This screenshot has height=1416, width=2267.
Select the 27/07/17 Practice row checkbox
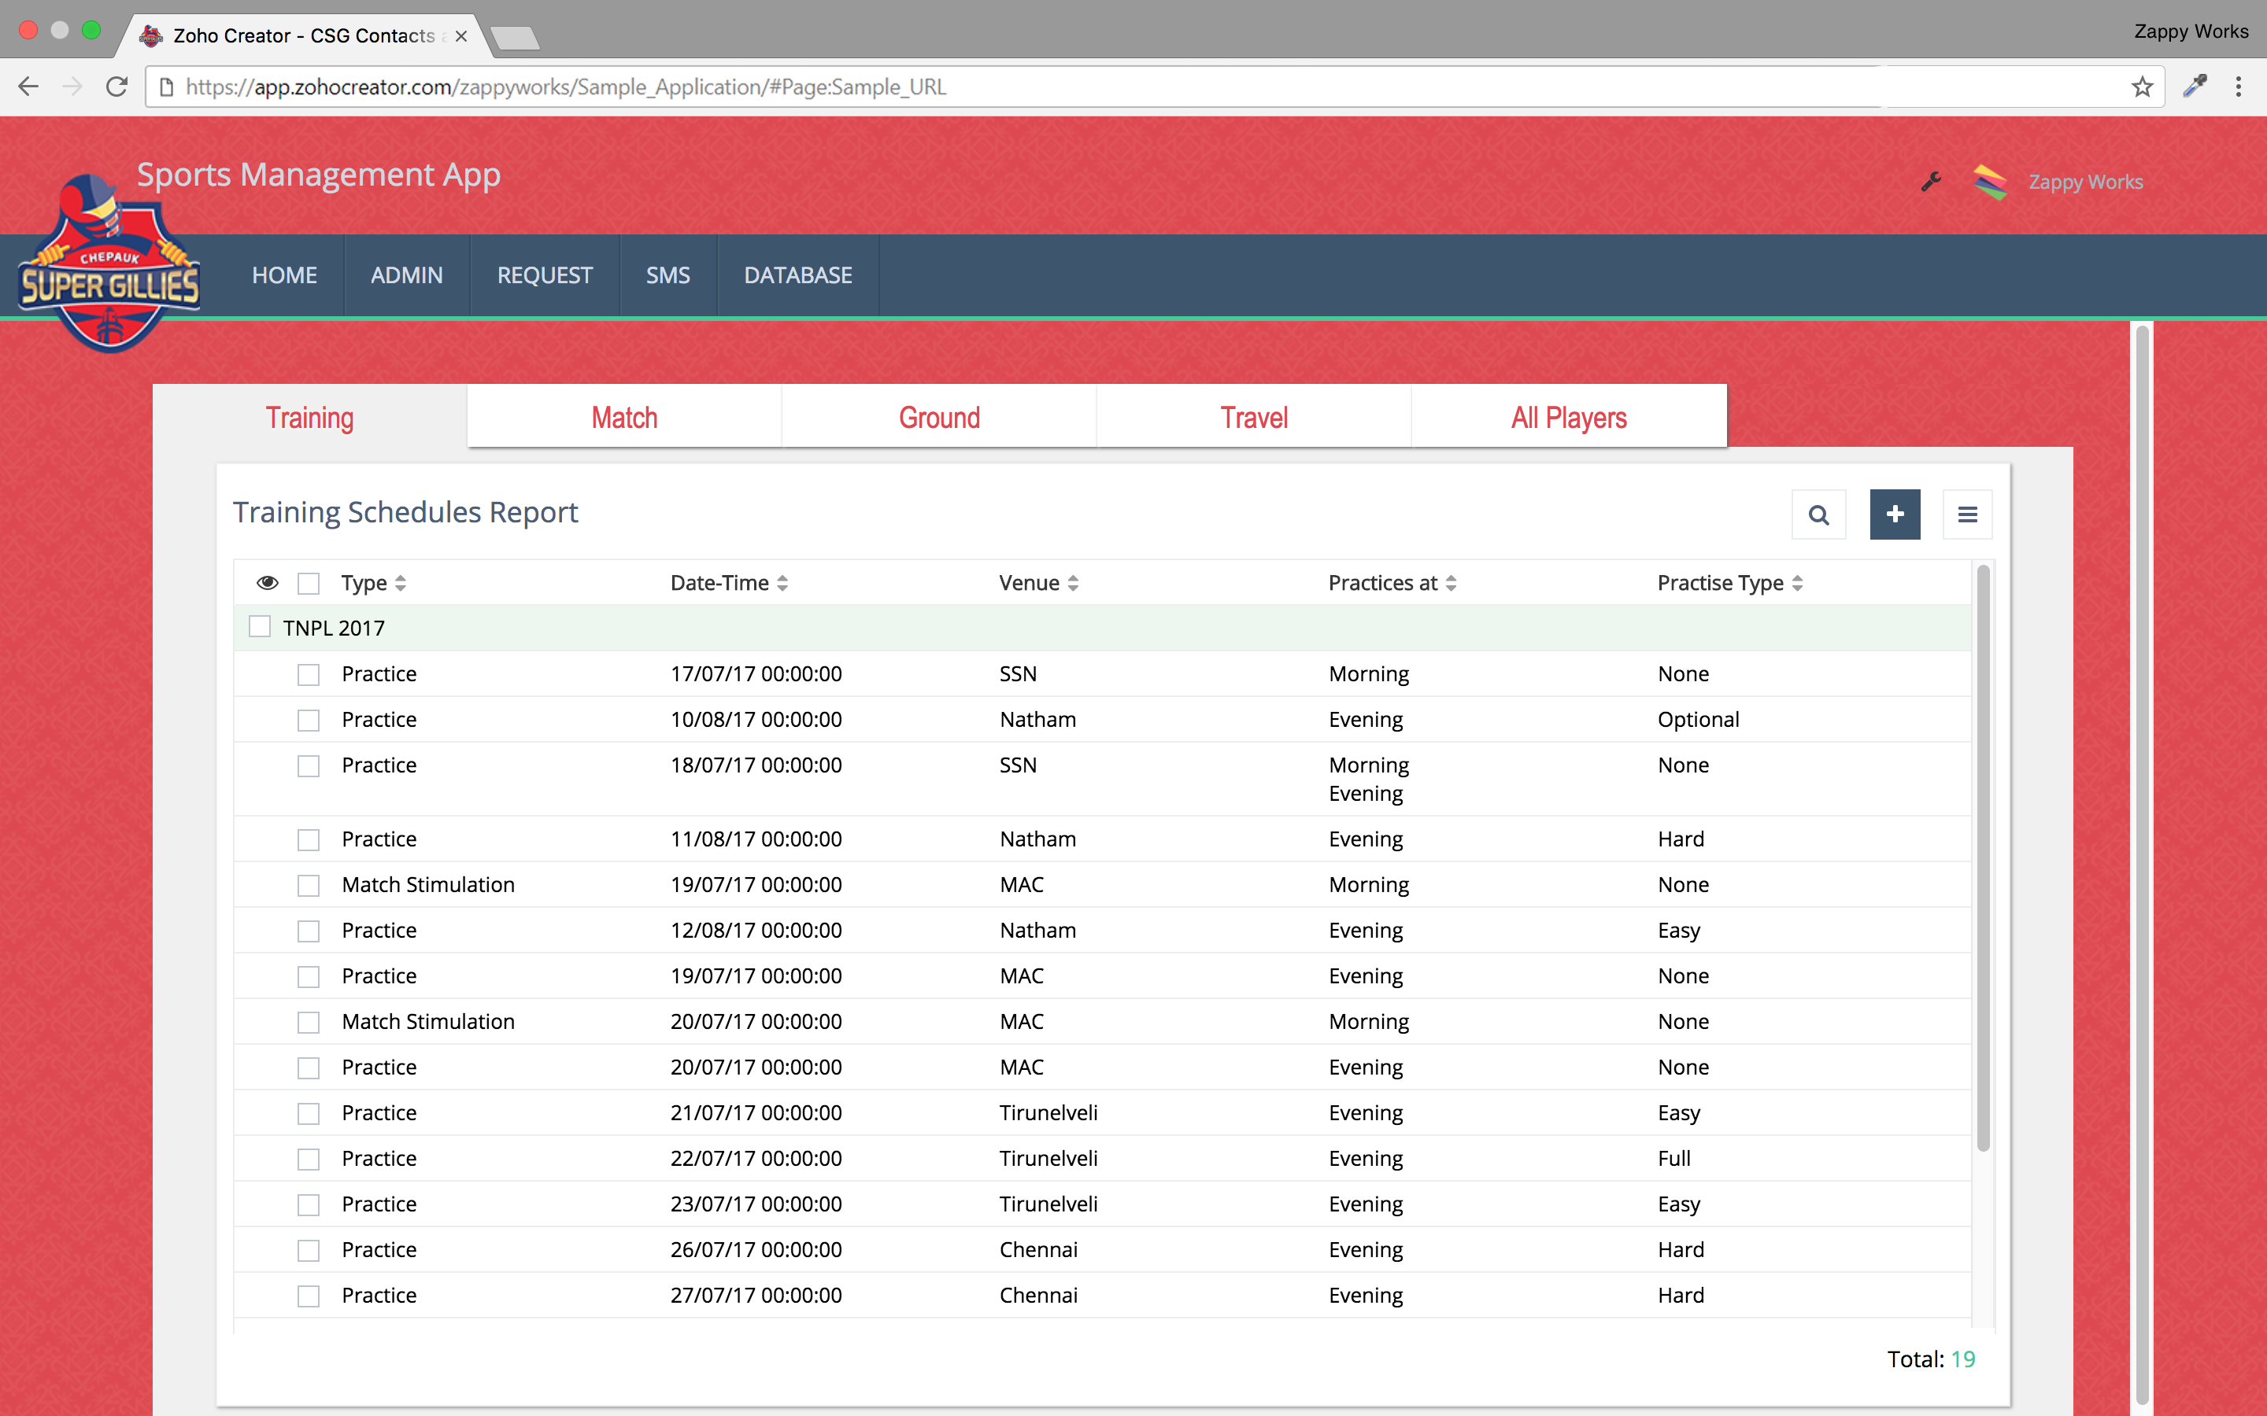(309, 1296)
